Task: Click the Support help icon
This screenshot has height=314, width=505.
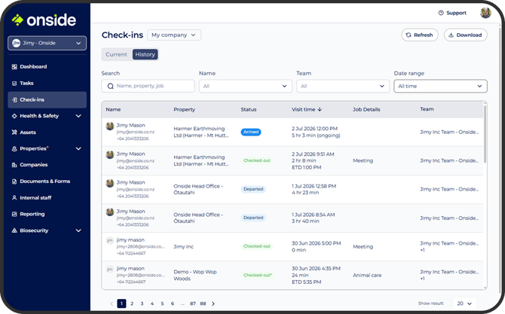Action: tap(441, 13)
